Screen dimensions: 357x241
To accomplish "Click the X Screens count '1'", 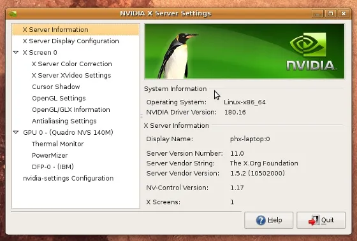I will [232, 202].
